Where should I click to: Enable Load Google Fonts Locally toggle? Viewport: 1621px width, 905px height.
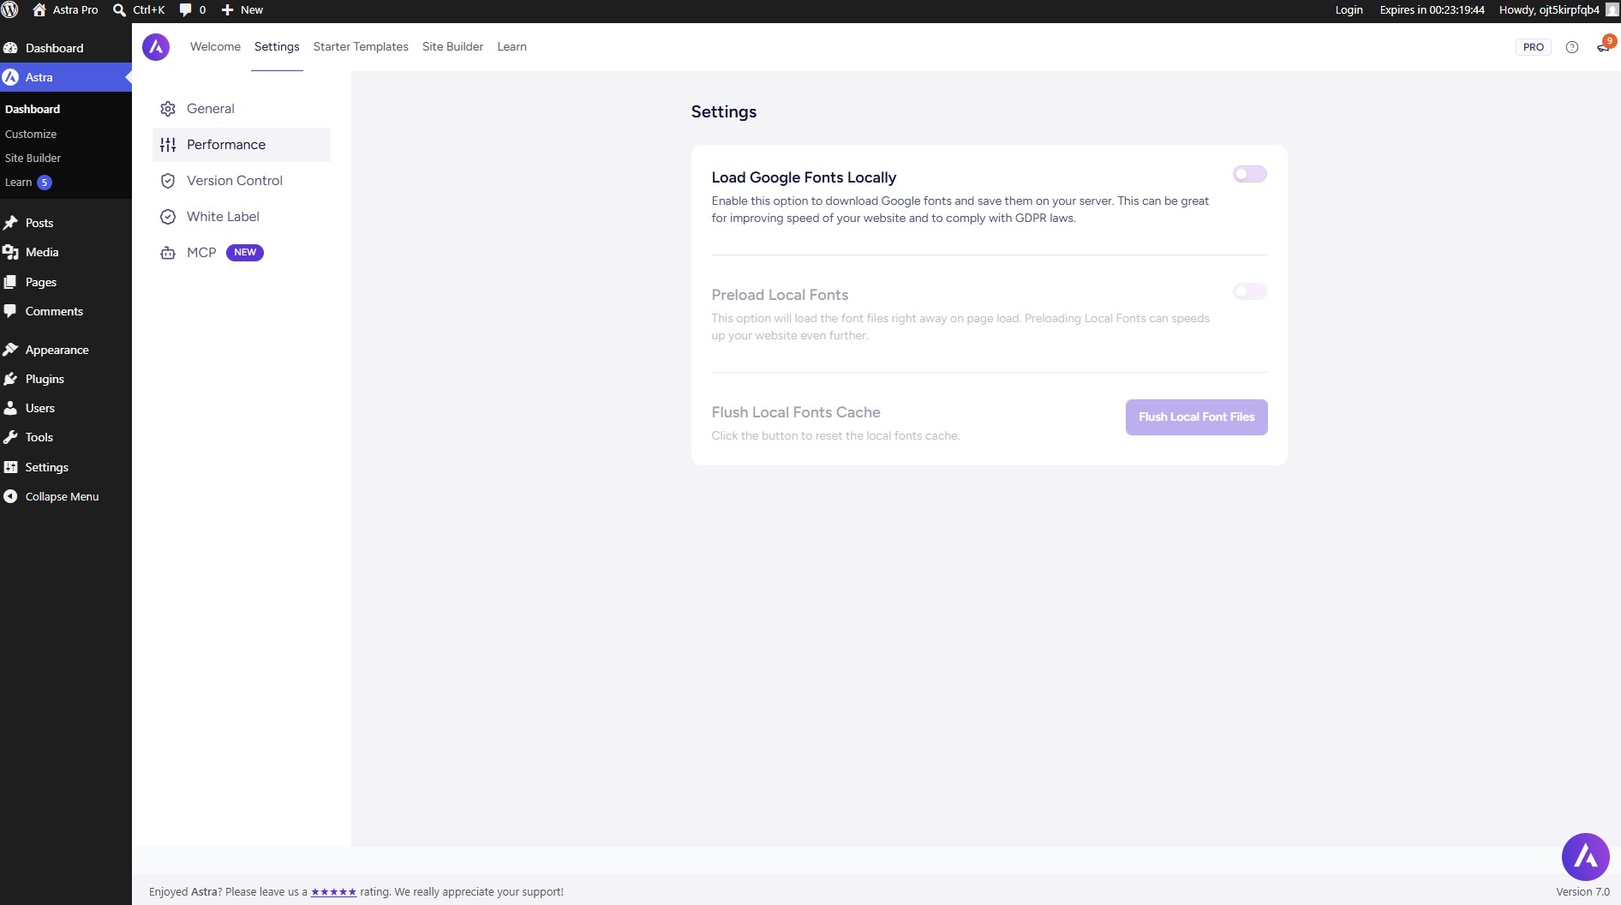(1249, 174)
